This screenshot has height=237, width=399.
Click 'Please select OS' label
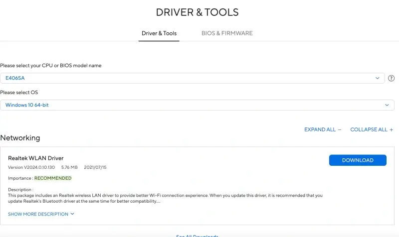(x=19, y=93)
